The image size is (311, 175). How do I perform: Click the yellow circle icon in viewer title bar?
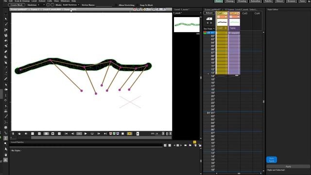tap(143, 9)
